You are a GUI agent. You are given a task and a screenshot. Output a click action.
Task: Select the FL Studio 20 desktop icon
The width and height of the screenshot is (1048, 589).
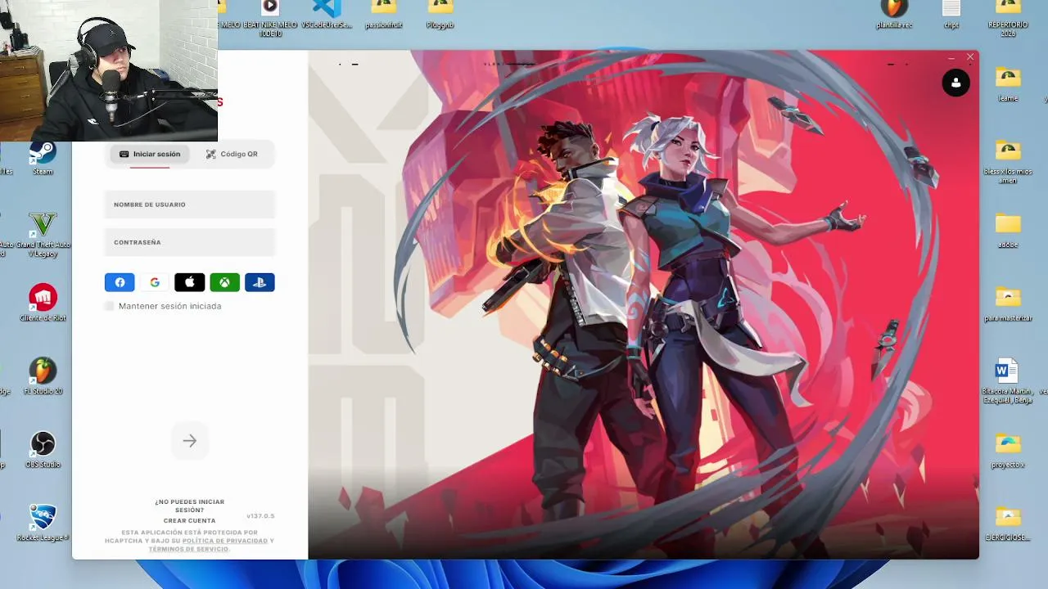click(x=43, y=376)
